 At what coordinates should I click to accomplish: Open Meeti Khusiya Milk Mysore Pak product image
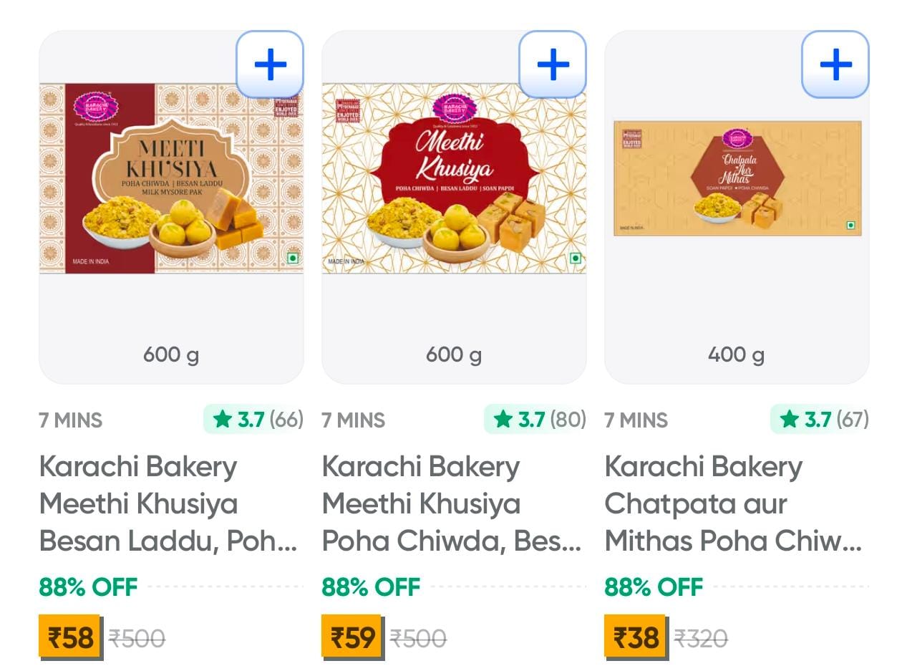(x=171, y=178)
